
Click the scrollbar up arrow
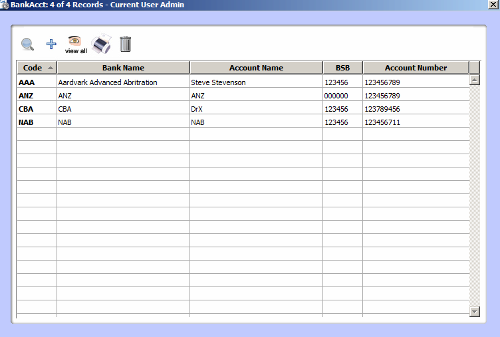[x=475, y=80]
